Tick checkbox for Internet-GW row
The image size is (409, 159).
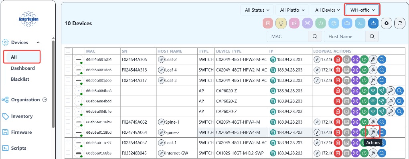[68, 153]
